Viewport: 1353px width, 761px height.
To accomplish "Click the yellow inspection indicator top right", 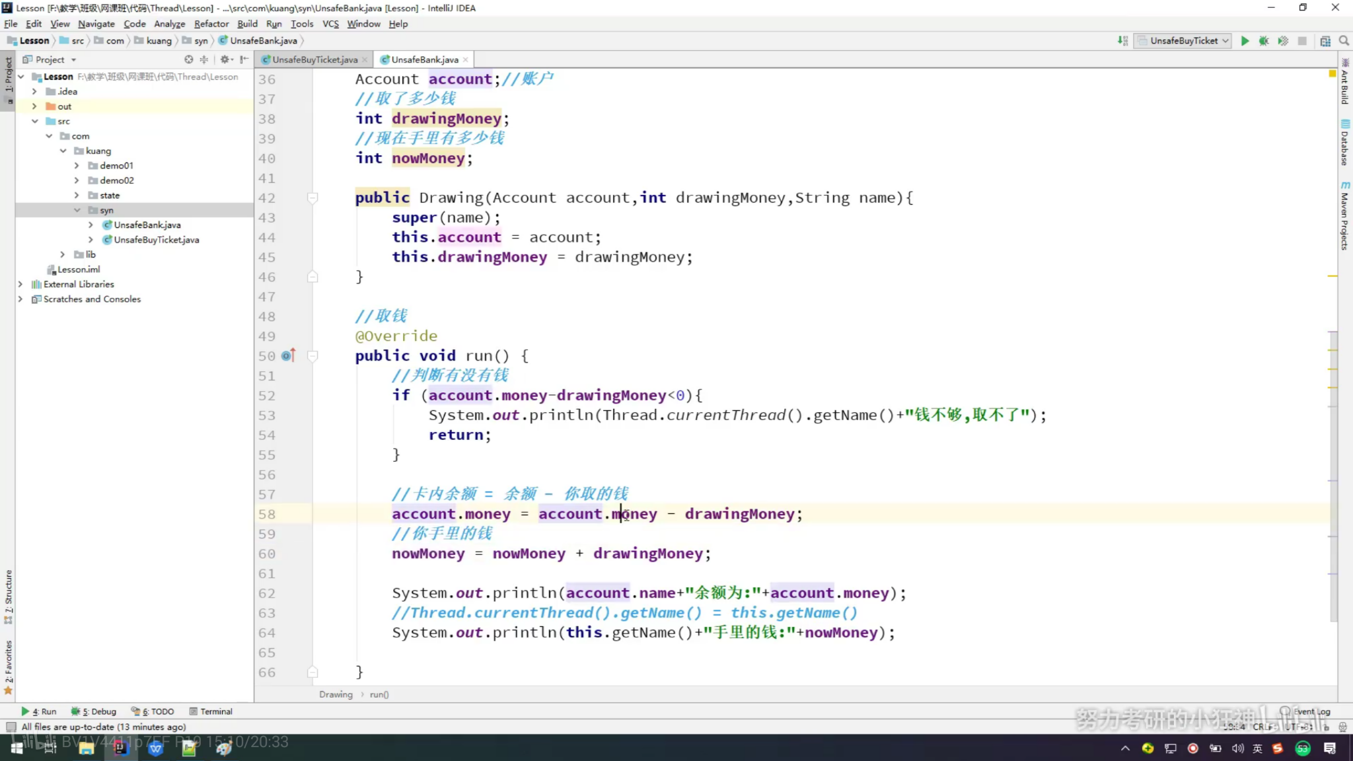I will [1333, 73].
